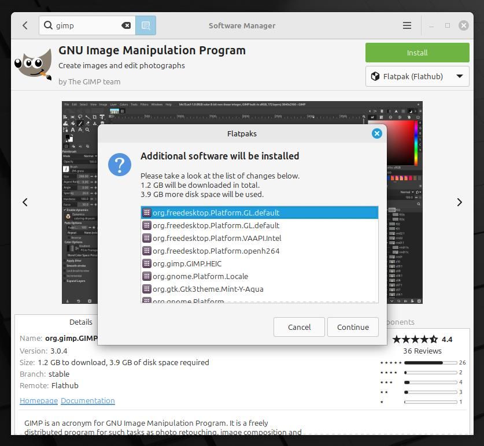Click the gimp search input field
This screenshot has width=484, height=446.
click(x=87, y=25)
